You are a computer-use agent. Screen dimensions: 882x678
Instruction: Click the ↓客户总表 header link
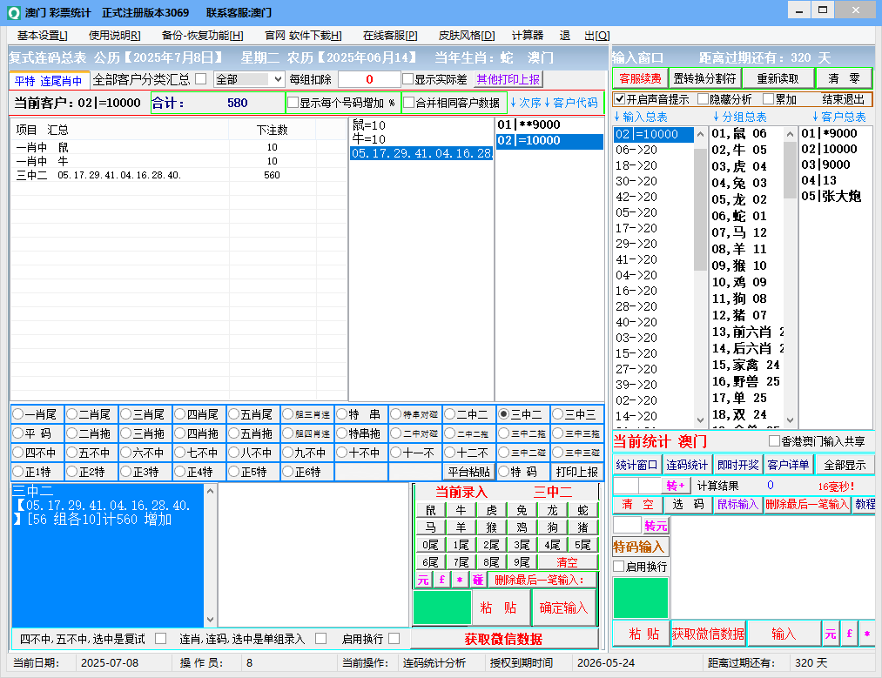(x=838, y=117)
